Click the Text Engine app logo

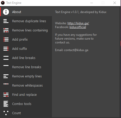(3, 3)
